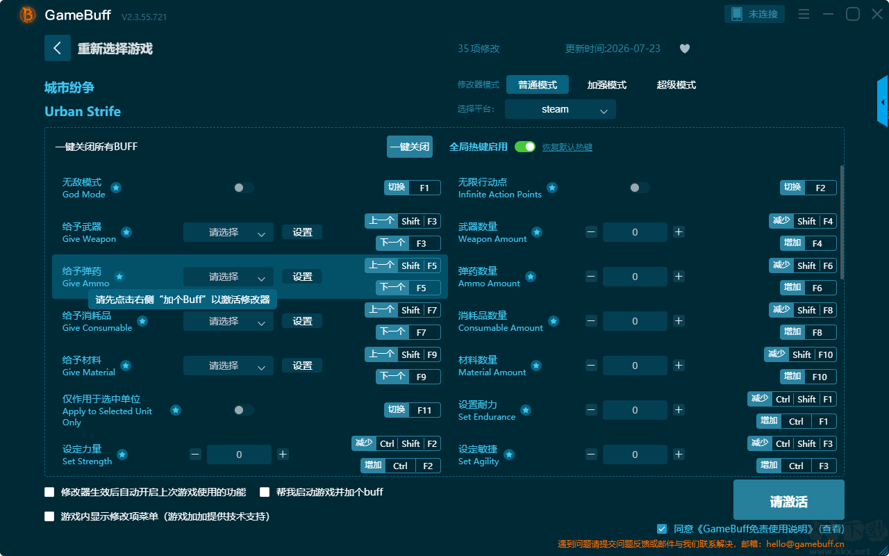Uncheck the GameBuff disclaimer agreement checkbox
The image size is (889, 556).
point(662,529)
